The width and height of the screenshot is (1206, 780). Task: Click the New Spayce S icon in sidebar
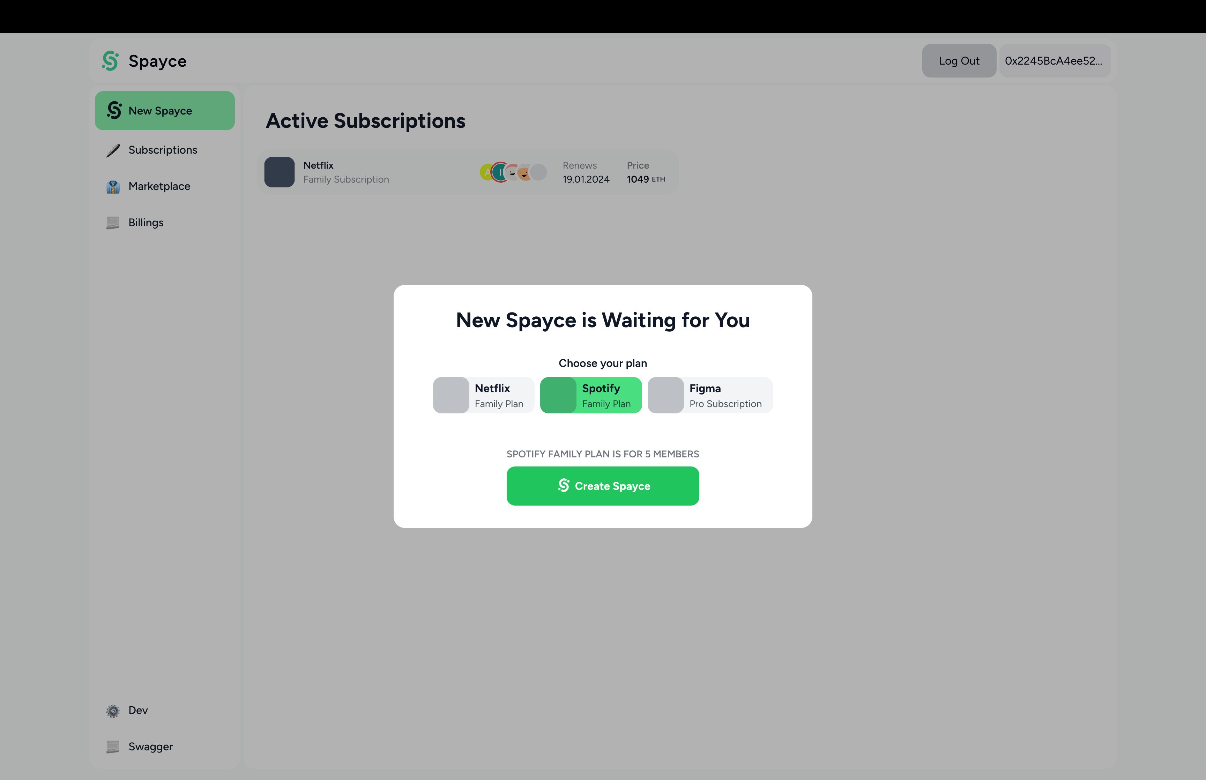[x=114, y=110]
